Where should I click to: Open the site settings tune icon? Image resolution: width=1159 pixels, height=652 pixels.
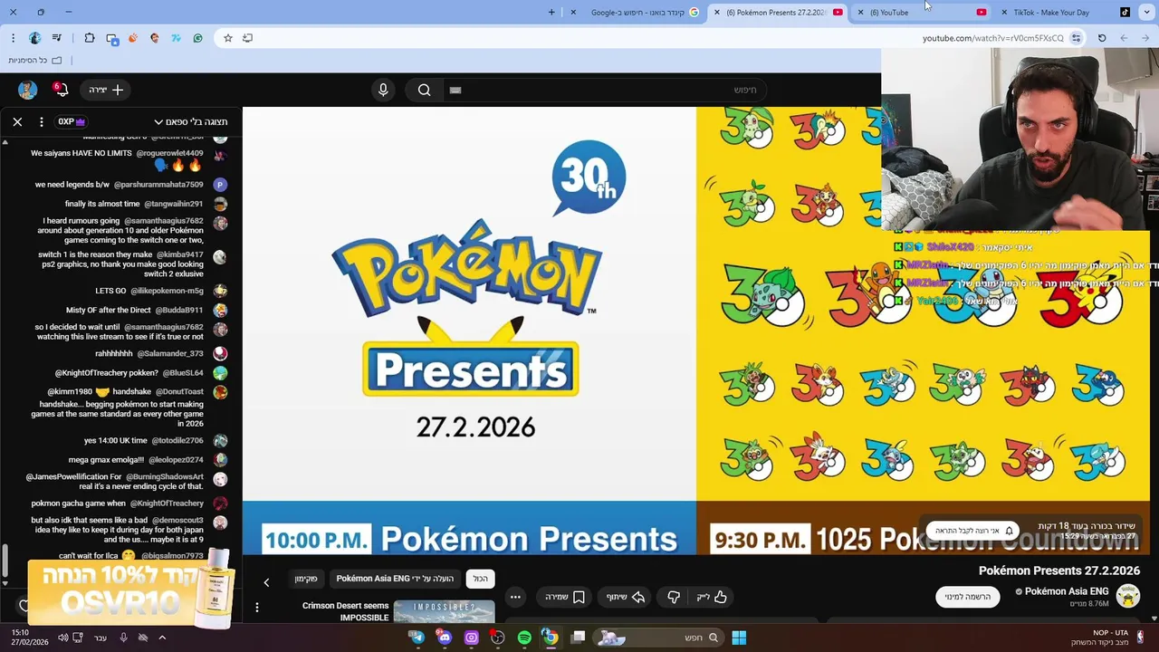pos(1076,38)
